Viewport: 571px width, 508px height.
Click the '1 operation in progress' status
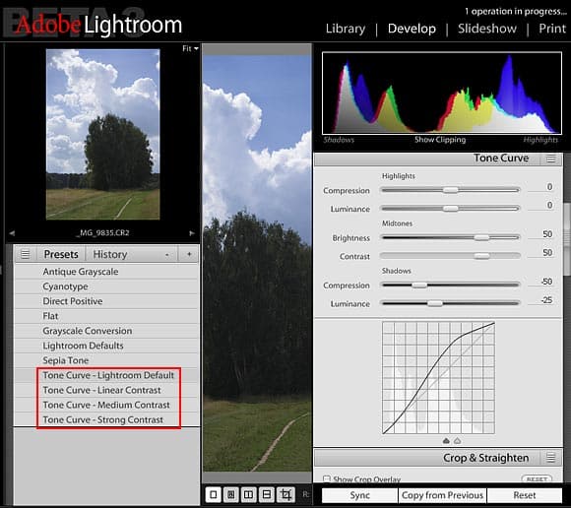point(516,11)
